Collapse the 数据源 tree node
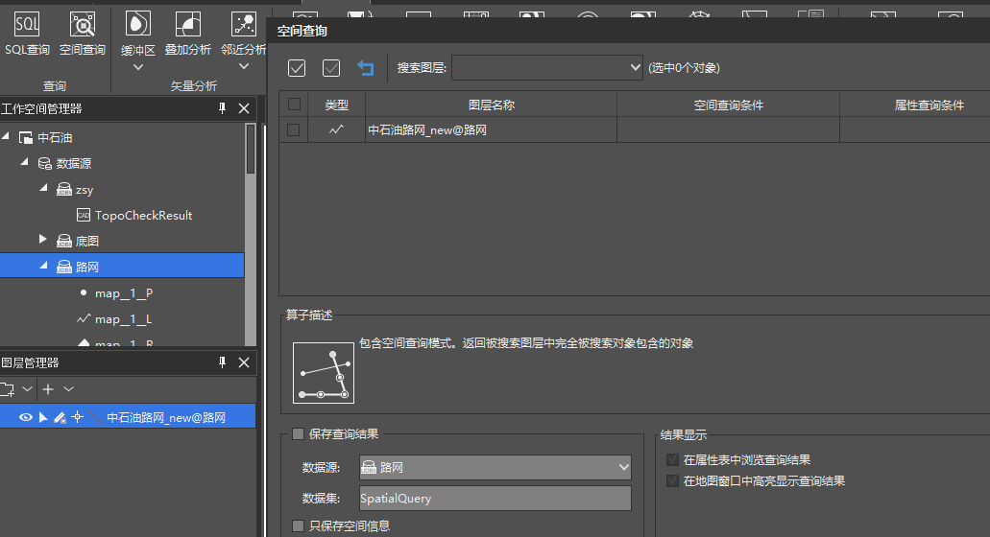The width and height of the screenshot is (990, 537). pos(25,162)
